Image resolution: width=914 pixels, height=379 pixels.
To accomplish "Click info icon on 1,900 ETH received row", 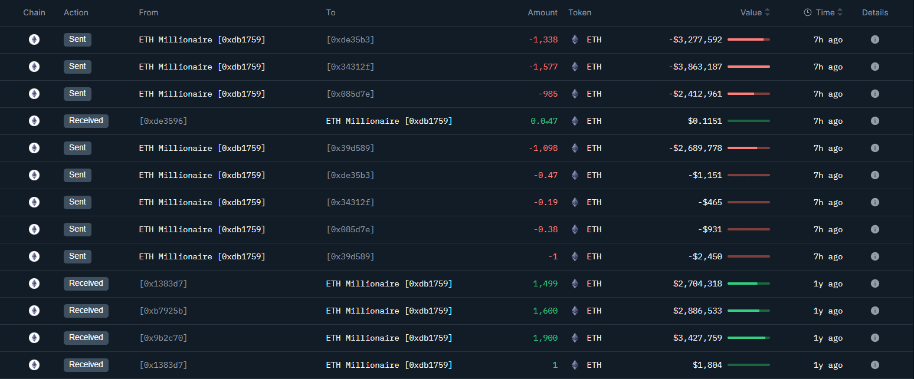I will click(874, 338).
